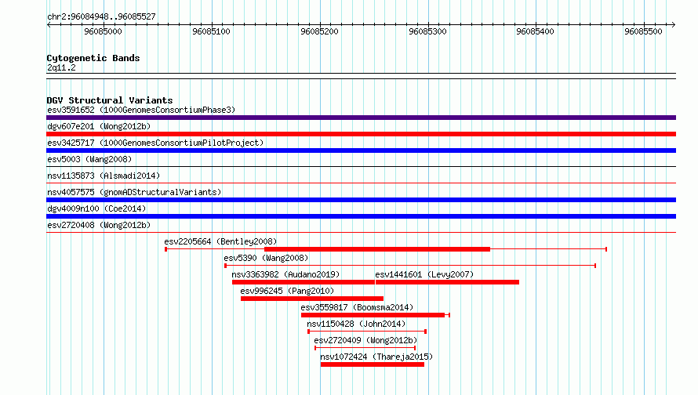This screenshot has height=395, width=698.
Task: Open nsv1150428 (John2014) variant label
Action: point(356,324)
